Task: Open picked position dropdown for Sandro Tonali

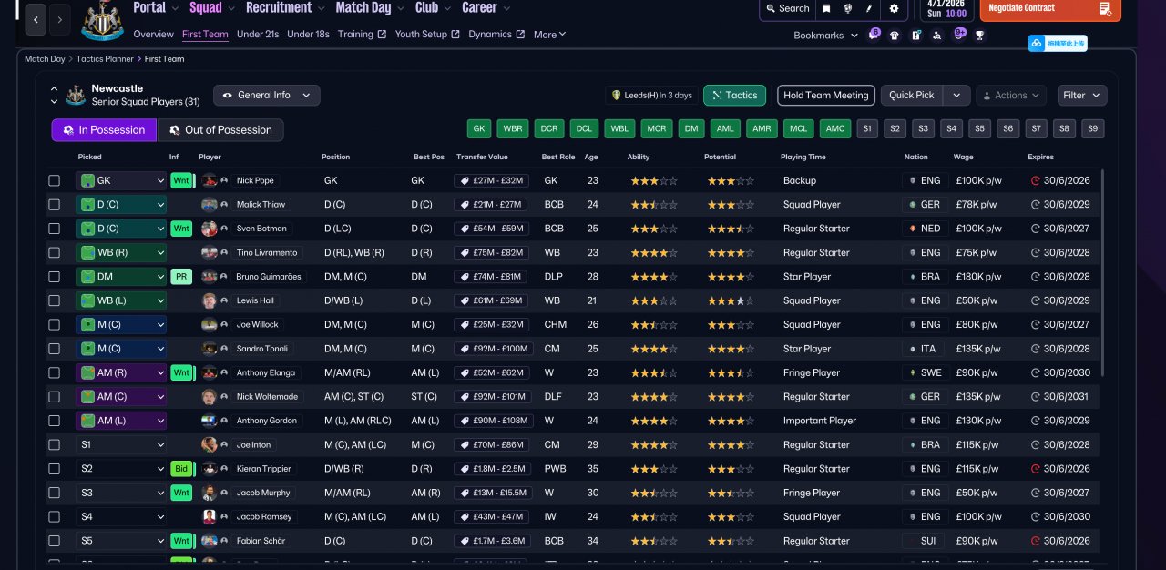Action: [121, 349]
